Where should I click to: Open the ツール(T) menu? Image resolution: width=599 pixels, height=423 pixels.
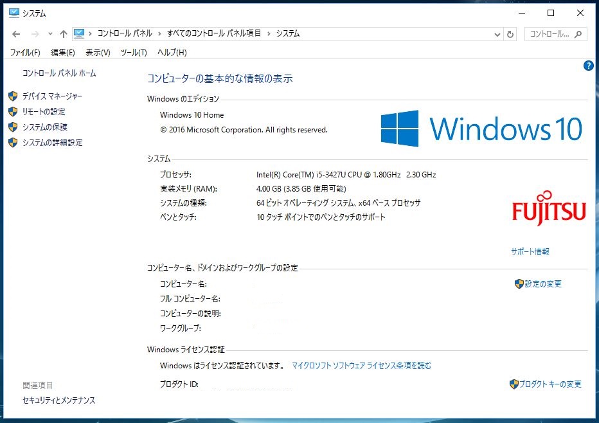point(134,52)
